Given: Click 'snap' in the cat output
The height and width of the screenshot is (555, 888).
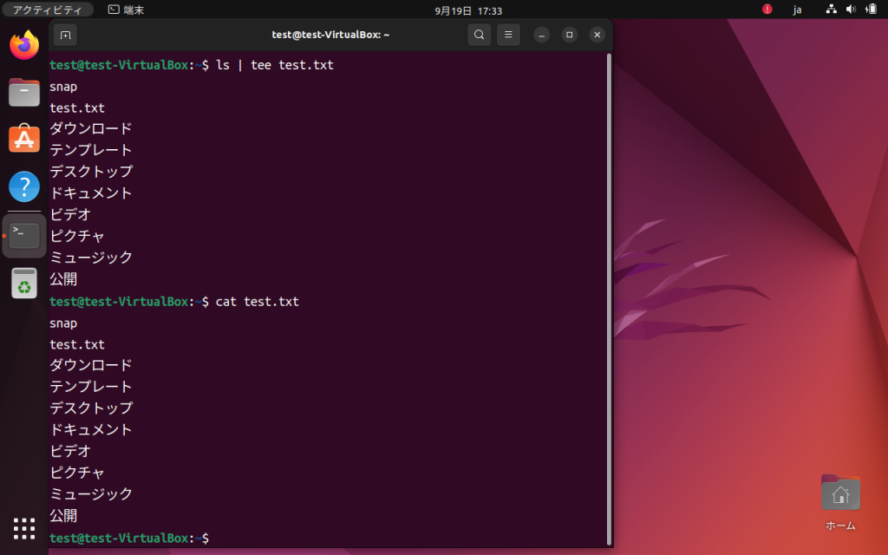Looking at the screenshot, I should tap(63, 323).
